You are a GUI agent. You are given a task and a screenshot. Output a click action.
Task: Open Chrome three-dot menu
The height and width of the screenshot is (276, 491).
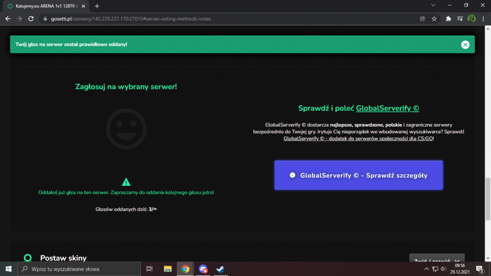tap(483, 19)
